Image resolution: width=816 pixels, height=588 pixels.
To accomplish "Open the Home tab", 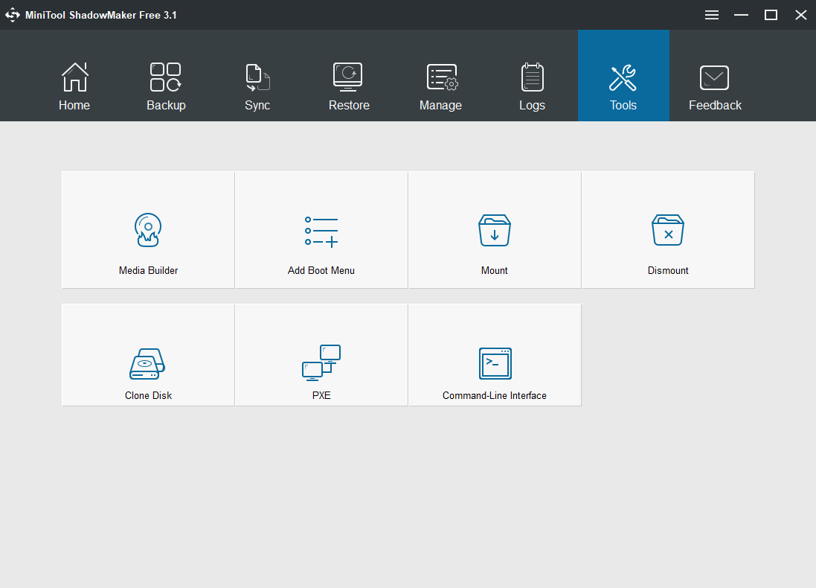I will [x=74, y=76].
